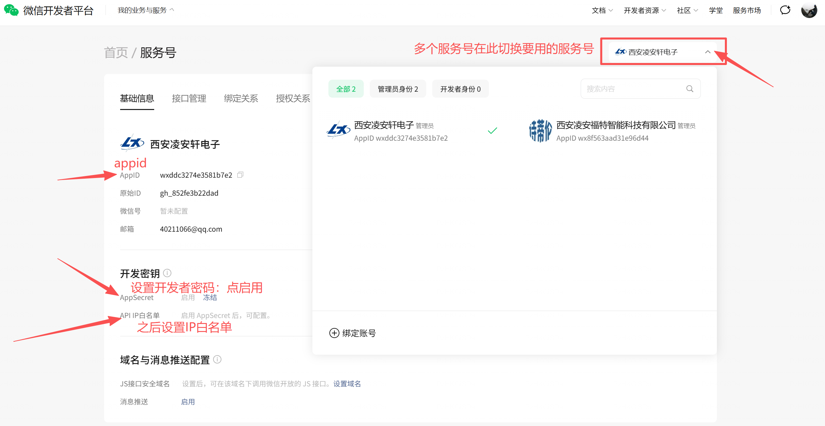Filter accounts by 全部 2
825x426 pixels.
click(346, 89)
